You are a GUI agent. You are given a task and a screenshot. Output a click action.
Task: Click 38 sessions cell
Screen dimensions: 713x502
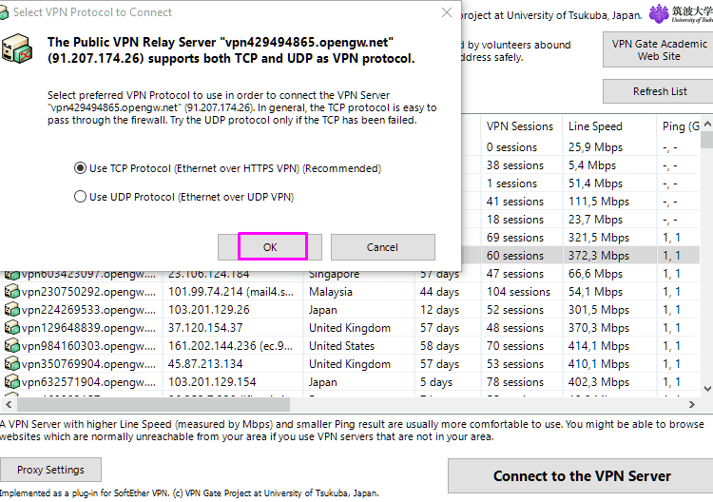pos(514,165)
